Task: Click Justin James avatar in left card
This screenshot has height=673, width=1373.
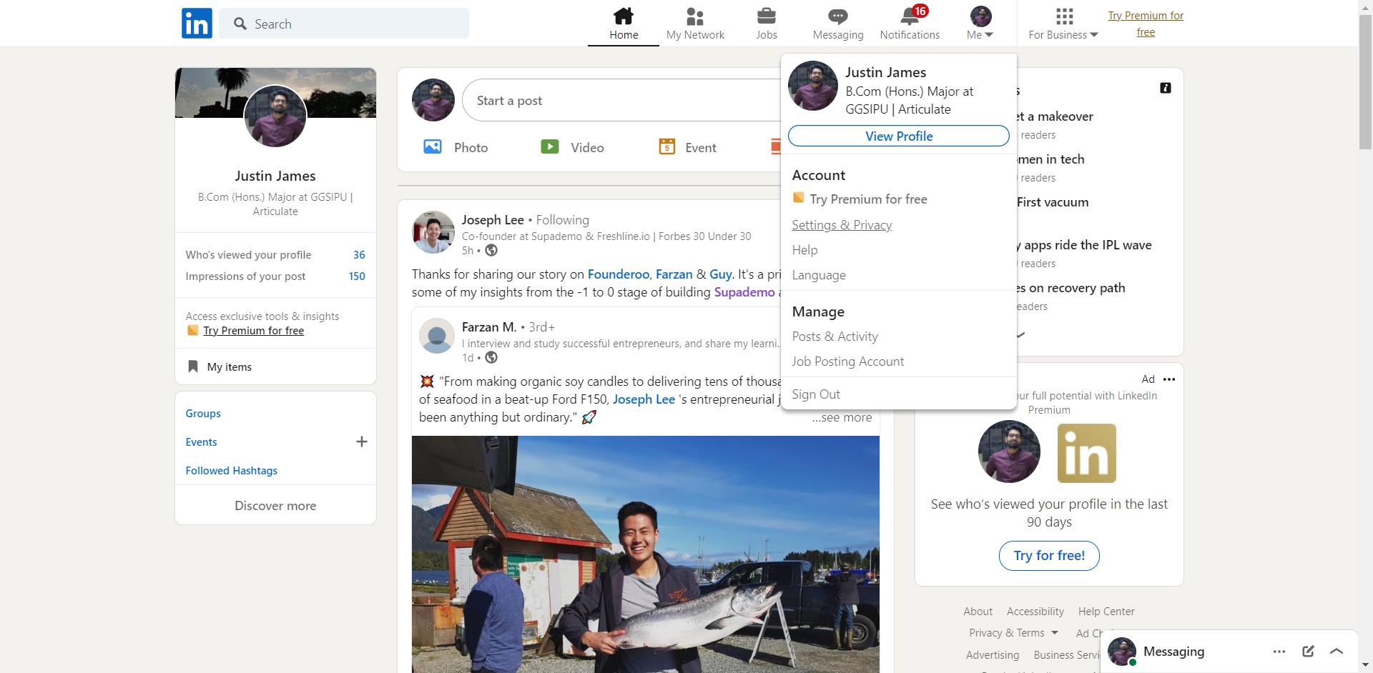Action: point(275,116)
